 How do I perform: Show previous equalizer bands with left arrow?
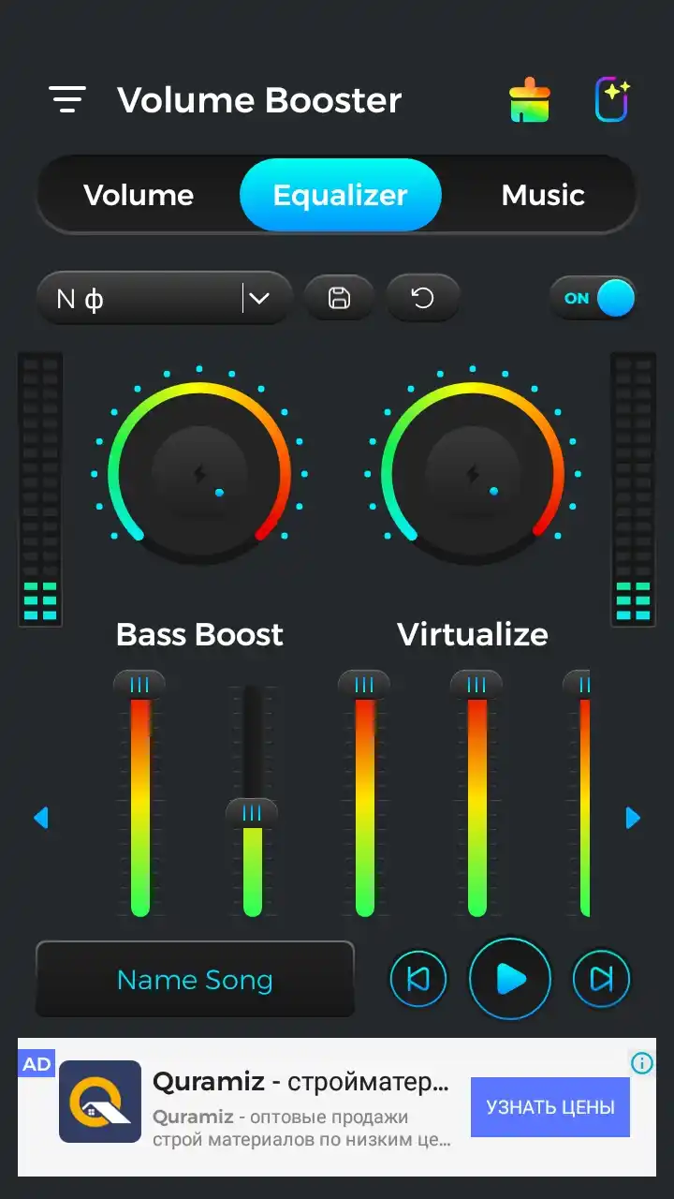click(40, 818)
